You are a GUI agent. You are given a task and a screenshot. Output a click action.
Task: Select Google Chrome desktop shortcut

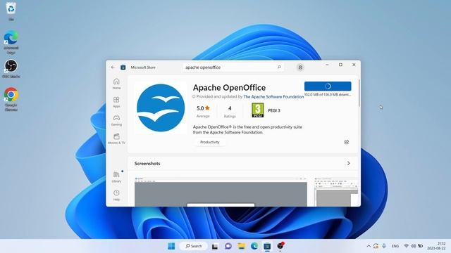[11, 98]
